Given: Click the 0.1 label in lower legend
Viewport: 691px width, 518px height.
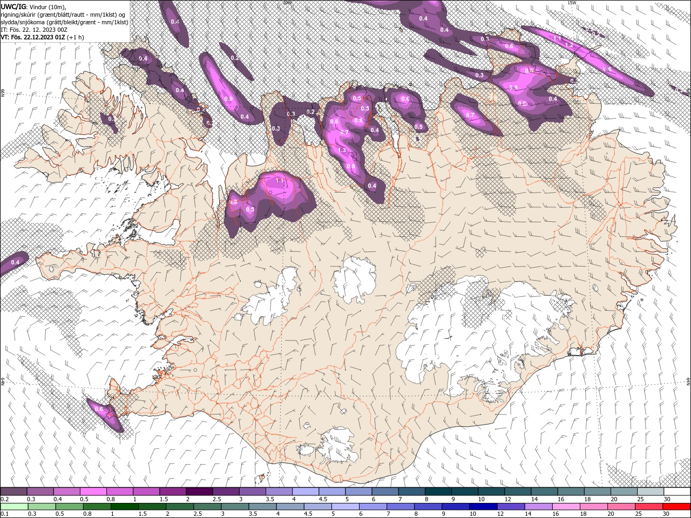Looking at the screenshot, I should (x=4, y=514).
